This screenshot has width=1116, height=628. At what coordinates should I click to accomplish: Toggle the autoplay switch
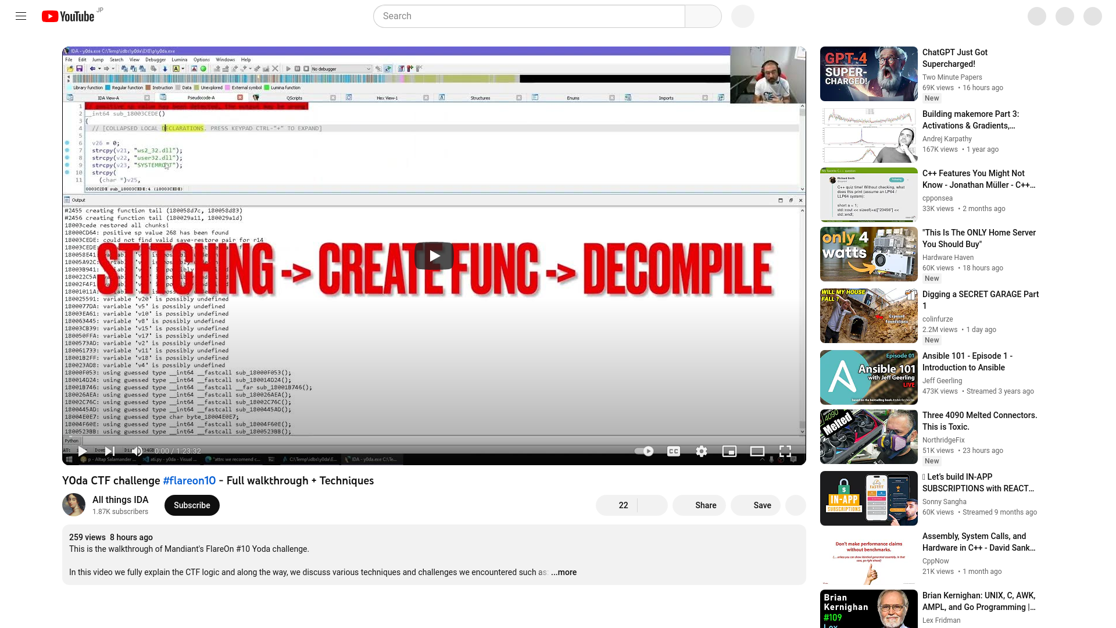tap(644, 451)
